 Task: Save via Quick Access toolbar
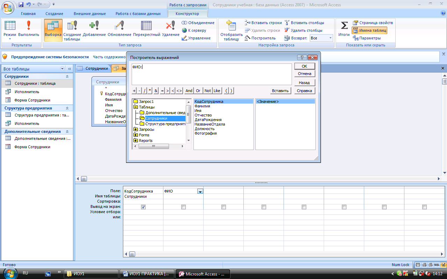[x=21, y=5]
